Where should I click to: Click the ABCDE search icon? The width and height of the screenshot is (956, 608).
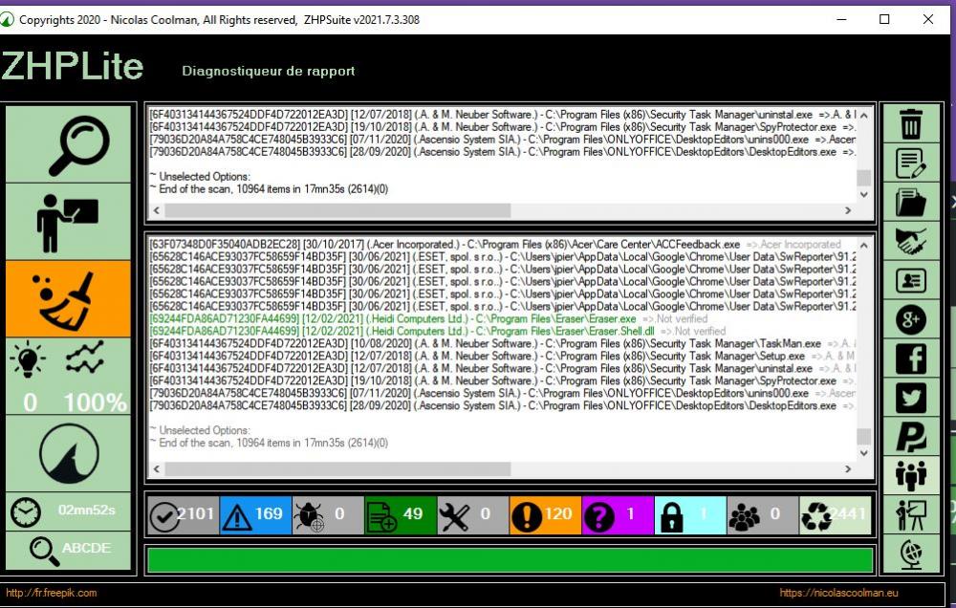pyautogui.click(x=68, y=550)
